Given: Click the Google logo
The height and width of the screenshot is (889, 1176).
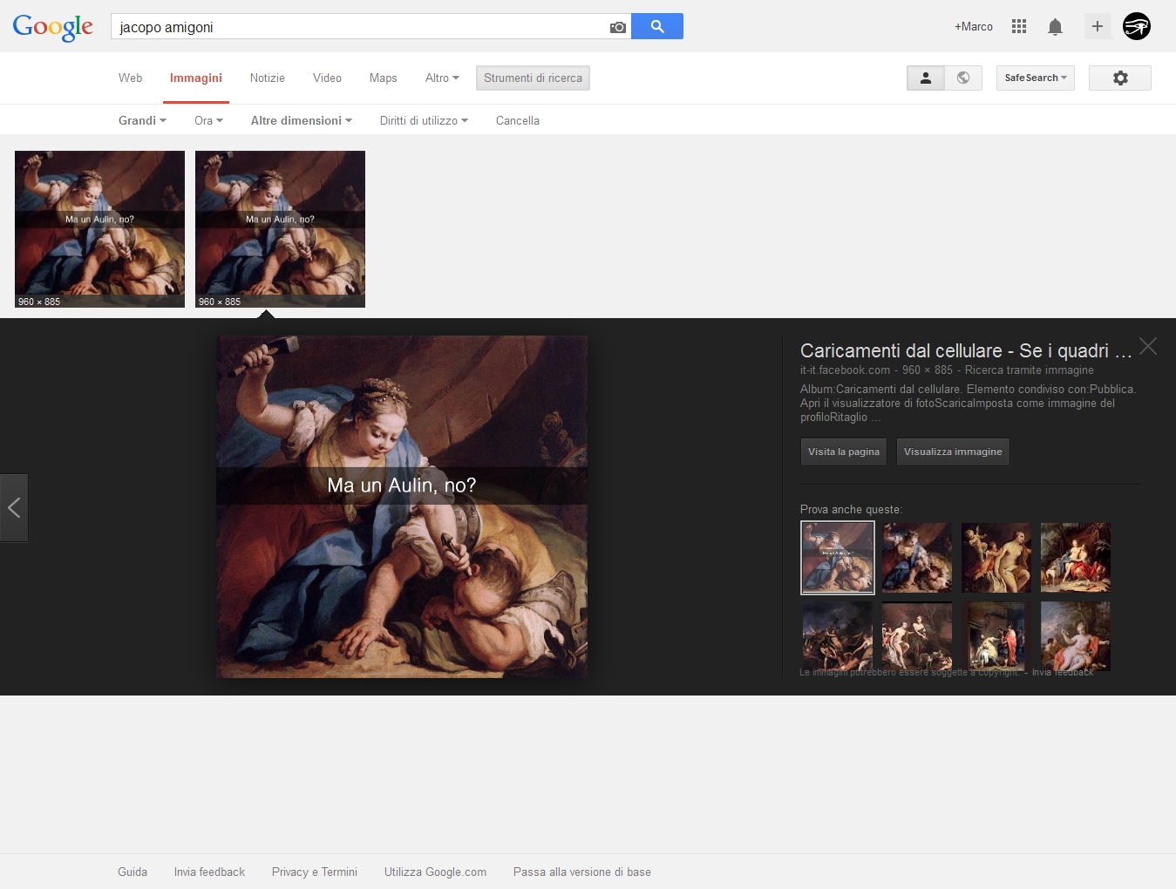Looking at the screenshot, I should pos(52,27).
